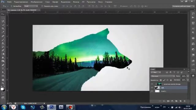Select the Lasso tool
Screen dimensions: 196x110
3,21
